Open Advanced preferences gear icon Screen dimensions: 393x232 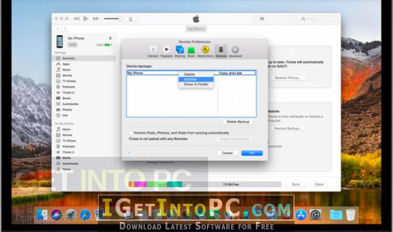pos(235,51)
